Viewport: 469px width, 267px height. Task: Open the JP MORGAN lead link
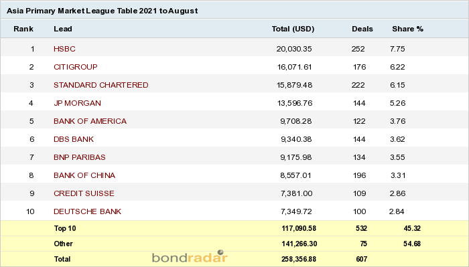(x=77, y=103)
